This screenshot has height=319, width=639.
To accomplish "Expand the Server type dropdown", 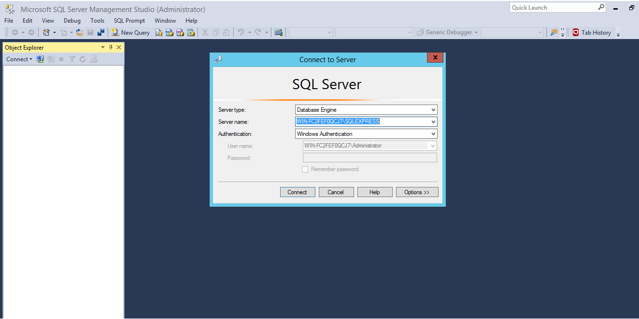I will 433,110.
